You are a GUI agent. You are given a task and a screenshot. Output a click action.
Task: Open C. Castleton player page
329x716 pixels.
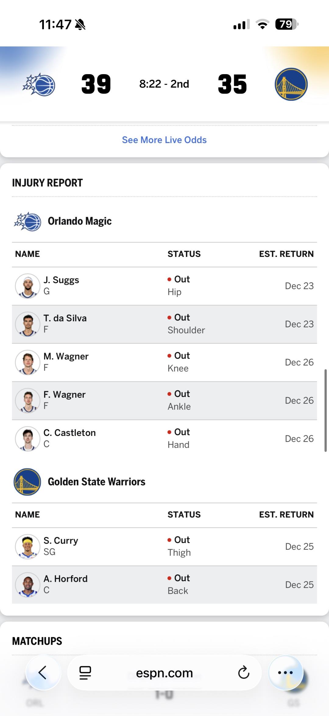69,433
